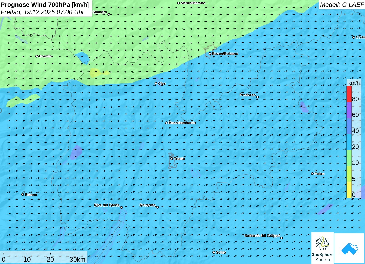
Task: Click the Bozen/Bolzano city marker
Action: tap(210, 54)
